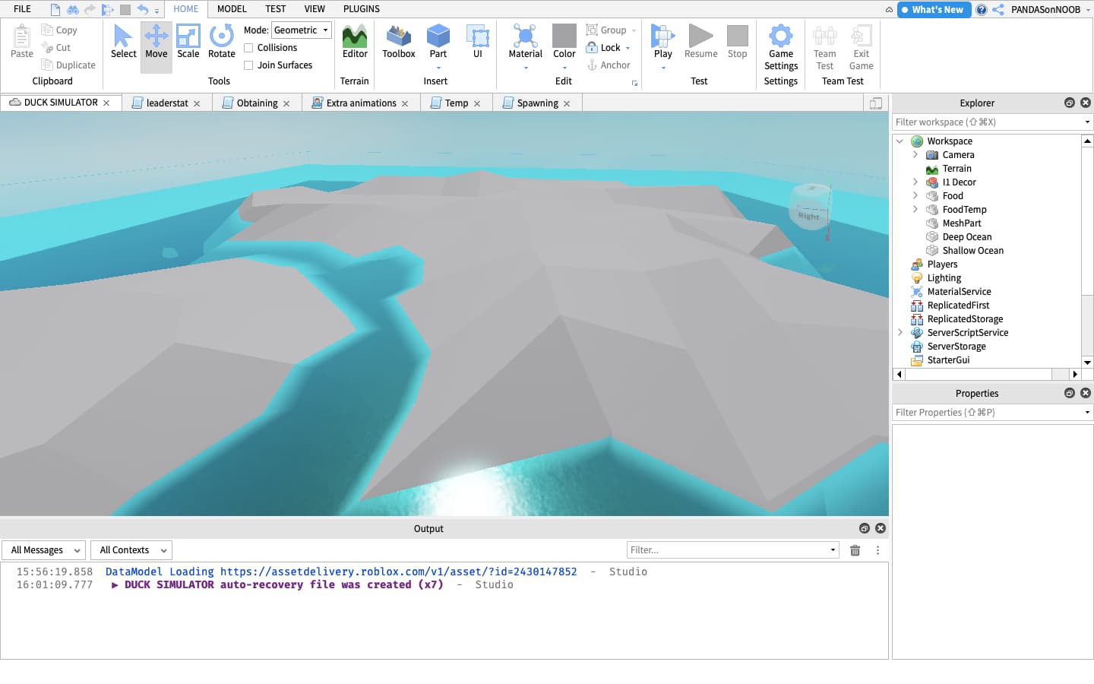Expand the ServerScriptService node
This screenshot has height=684, width=1094.
coord(900,333)
